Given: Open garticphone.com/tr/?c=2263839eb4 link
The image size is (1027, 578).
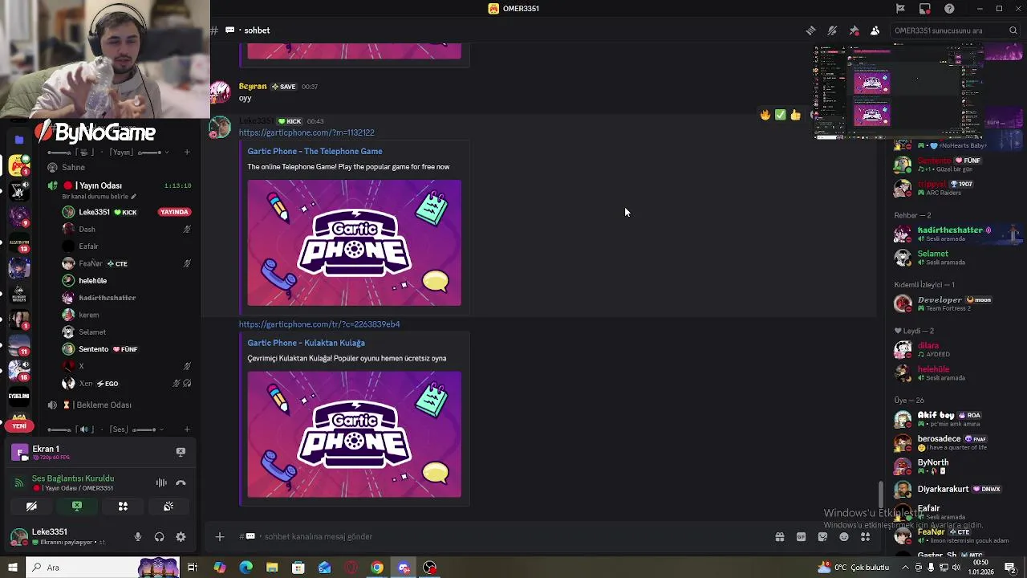Looking at the screenshot, I should pos(319,324).
